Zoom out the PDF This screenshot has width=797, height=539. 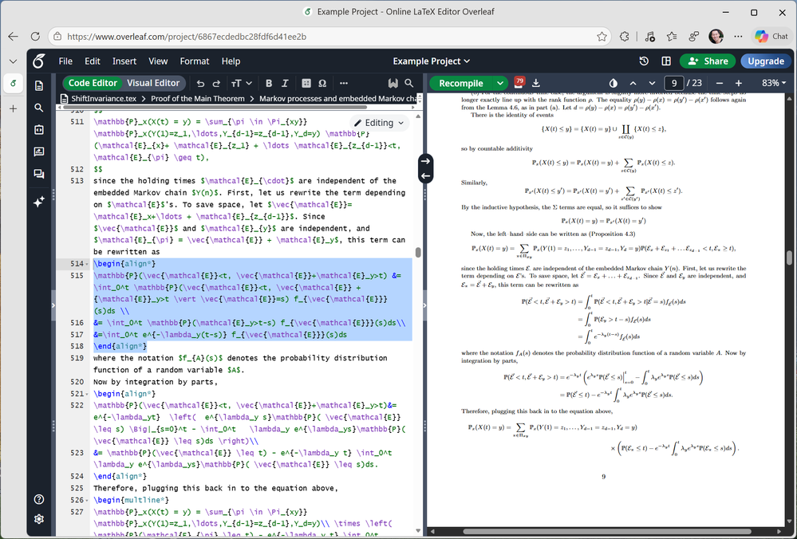(720, 83)
